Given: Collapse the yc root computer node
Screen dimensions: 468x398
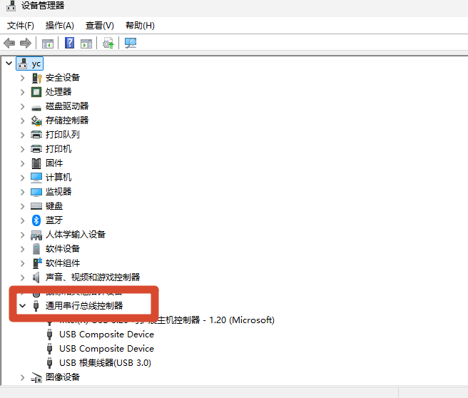Looking at the screenshot, I should tap(9, 63).
